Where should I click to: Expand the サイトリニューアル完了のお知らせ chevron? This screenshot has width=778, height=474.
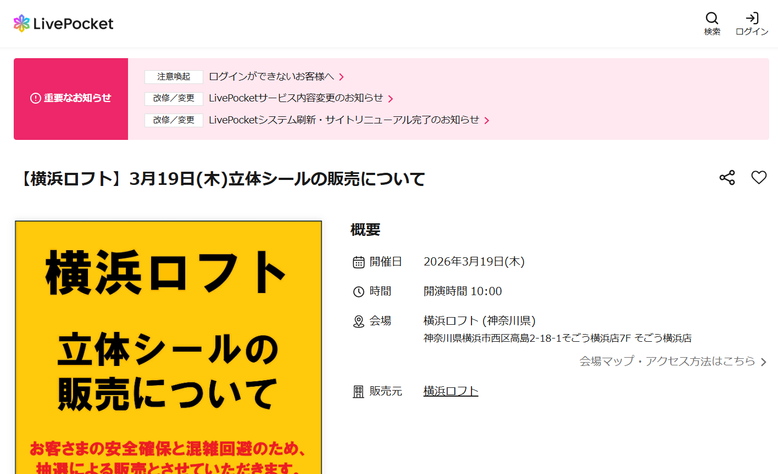pos(488,120)
